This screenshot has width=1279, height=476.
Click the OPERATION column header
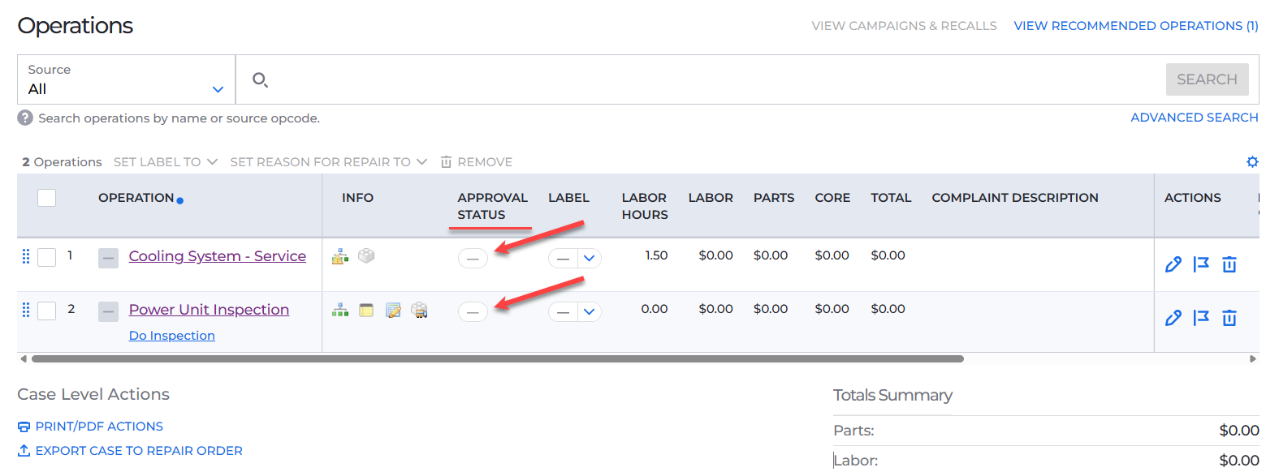(136, 198)
